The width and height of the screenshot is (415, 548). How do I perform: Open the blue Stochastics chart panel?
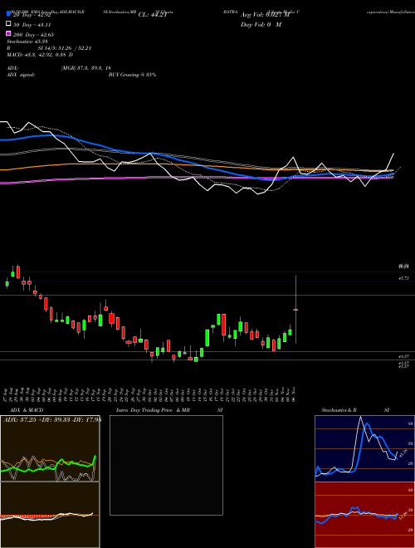(364, 448)
